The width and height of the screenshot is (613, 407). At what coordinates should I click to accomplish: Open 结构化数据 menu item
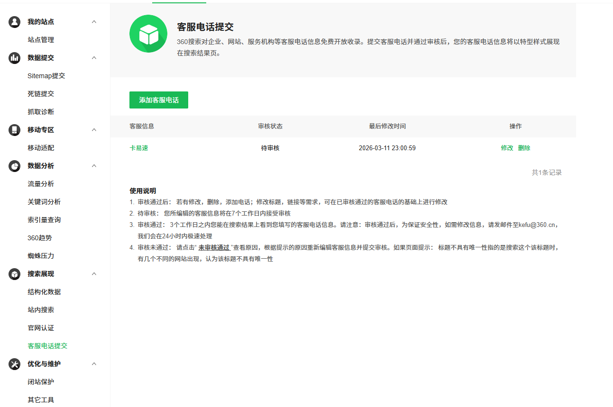(x=44, y=292)
